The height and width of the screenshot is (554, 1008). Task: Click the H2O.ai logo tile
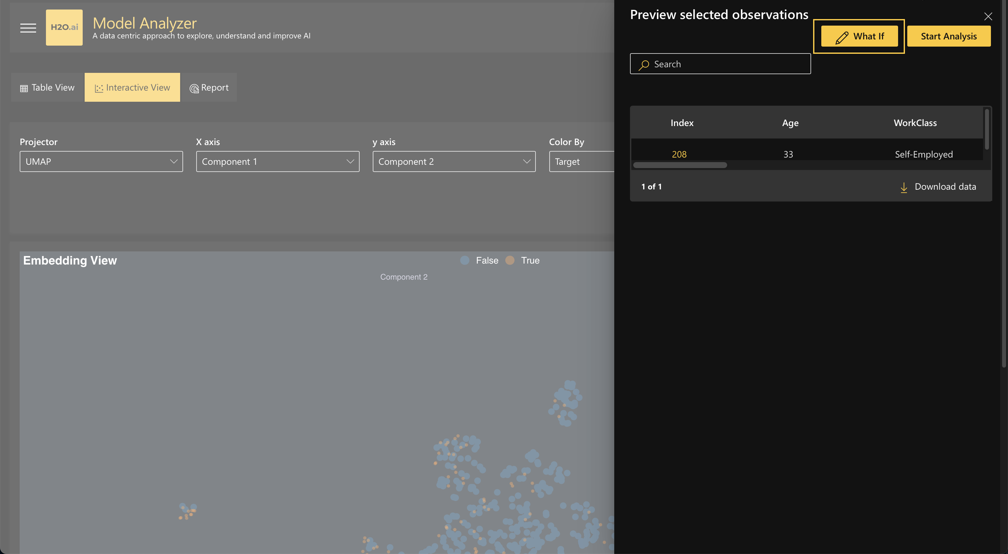click(x=64, y=28)
